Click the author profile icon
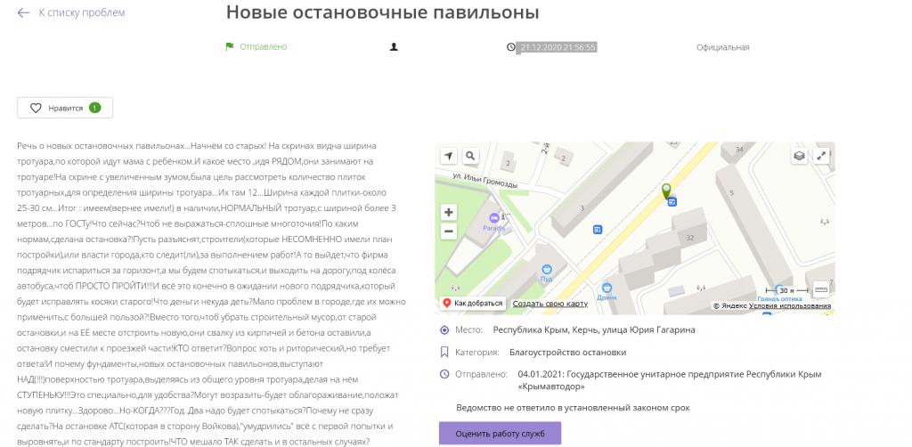The image size is (912, 447). pyautogui.click(x=394, y=47)
